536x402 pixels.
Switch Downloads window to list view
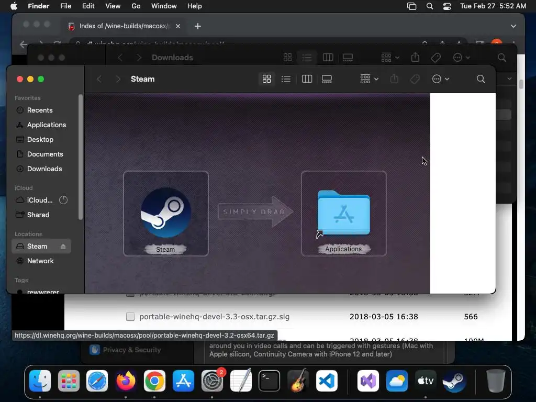click(x=307, y=58)
